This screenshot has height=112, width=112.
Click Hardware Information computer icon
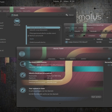click(23, 64)
